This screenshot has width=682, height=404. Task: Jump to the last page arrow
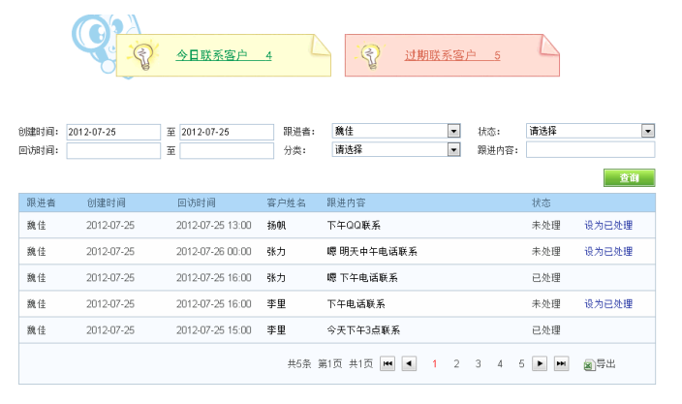pyautogui.click(x=561, y=363)
